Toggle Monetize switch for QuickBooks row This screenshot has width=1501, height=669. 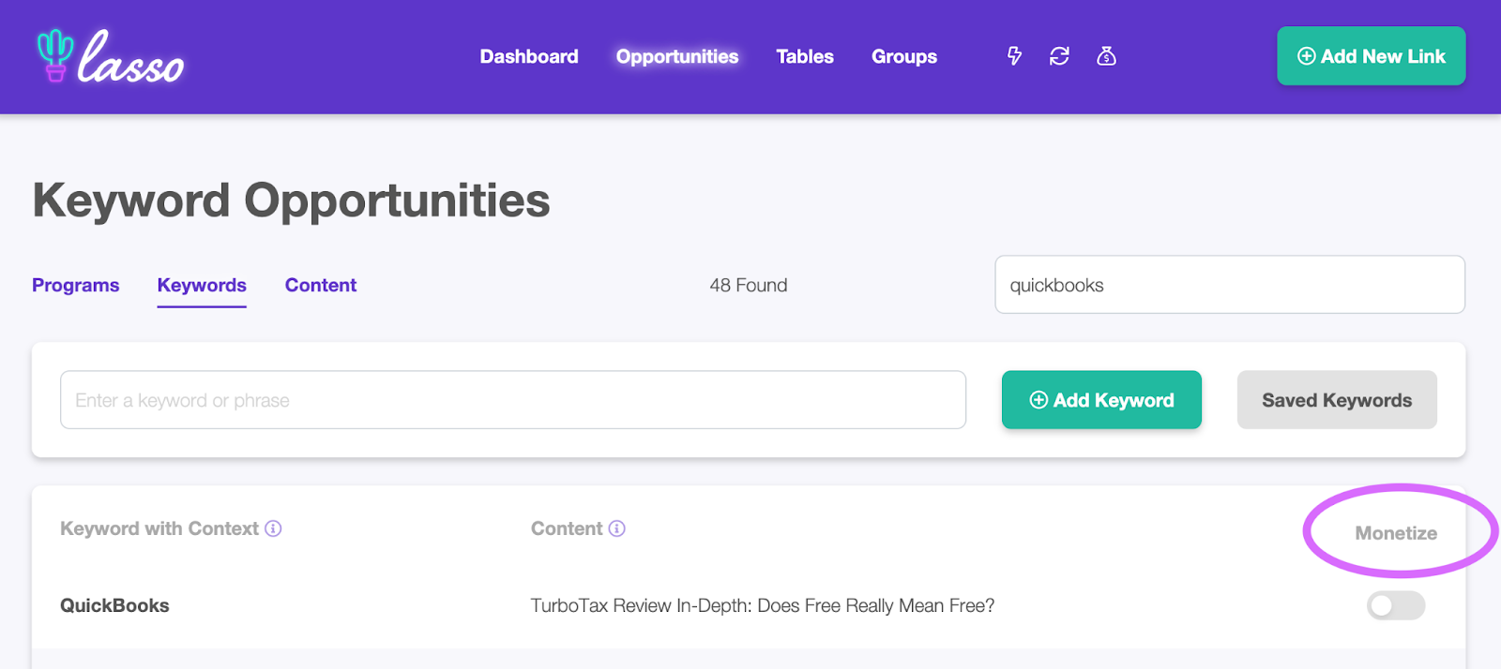(1395, 605)
